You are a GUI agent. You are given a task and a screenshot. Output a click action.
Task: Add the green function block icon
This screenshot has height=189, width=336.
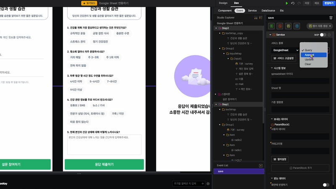pyautogui.click(x=271, y=26)
